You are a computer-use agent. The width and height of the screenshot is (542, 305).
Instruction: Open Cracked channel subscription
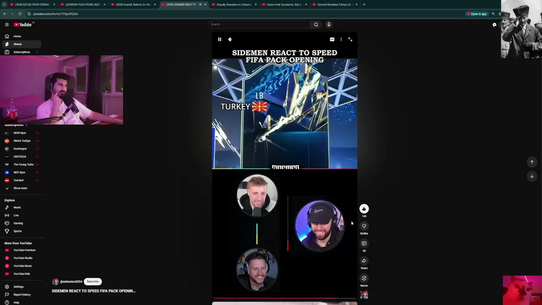21,180
